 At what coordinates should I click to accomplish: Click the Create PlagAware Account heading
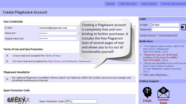click(x=25, y=12)
